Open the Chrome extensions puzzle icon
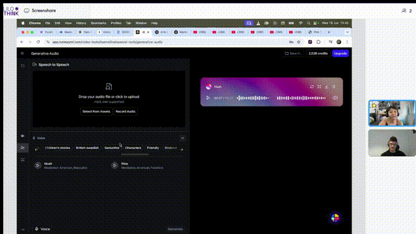Viewport: 416px width, 234px height. 318,42
